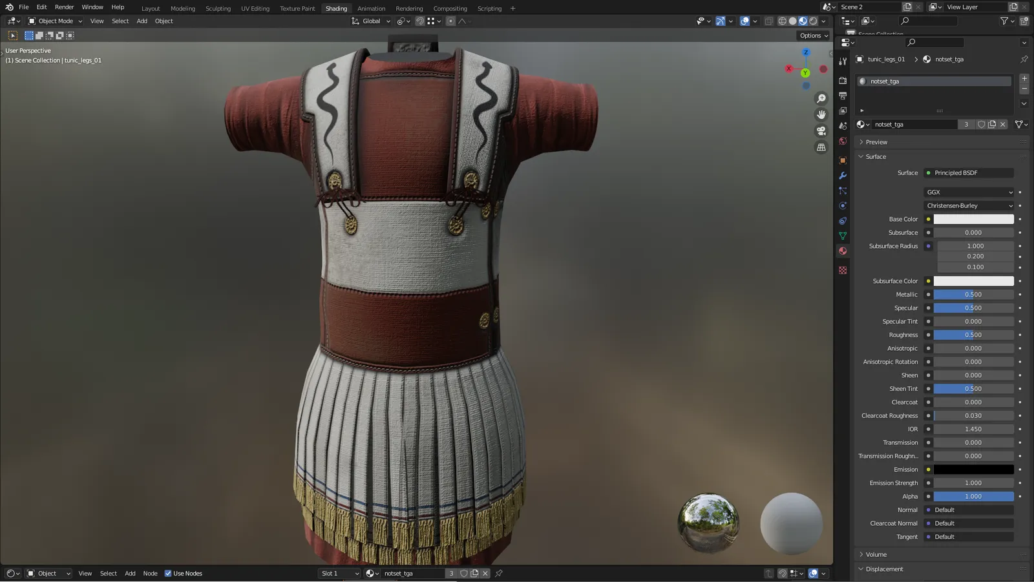Collapse the Surface panel
The image size is (1034, 582).
[x=875, y=157]
